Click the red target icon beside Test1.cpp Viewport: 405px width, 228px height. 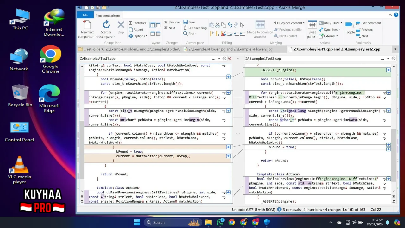click(x=230, y=59)
